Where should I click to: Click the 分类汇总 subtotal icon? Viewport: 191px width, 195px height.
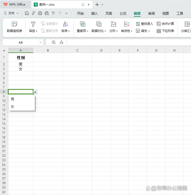click(187, 24)
